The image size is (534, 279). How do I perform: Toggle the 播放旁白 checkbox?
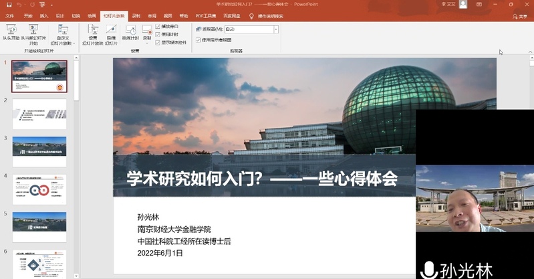click(x=158, y=26)
